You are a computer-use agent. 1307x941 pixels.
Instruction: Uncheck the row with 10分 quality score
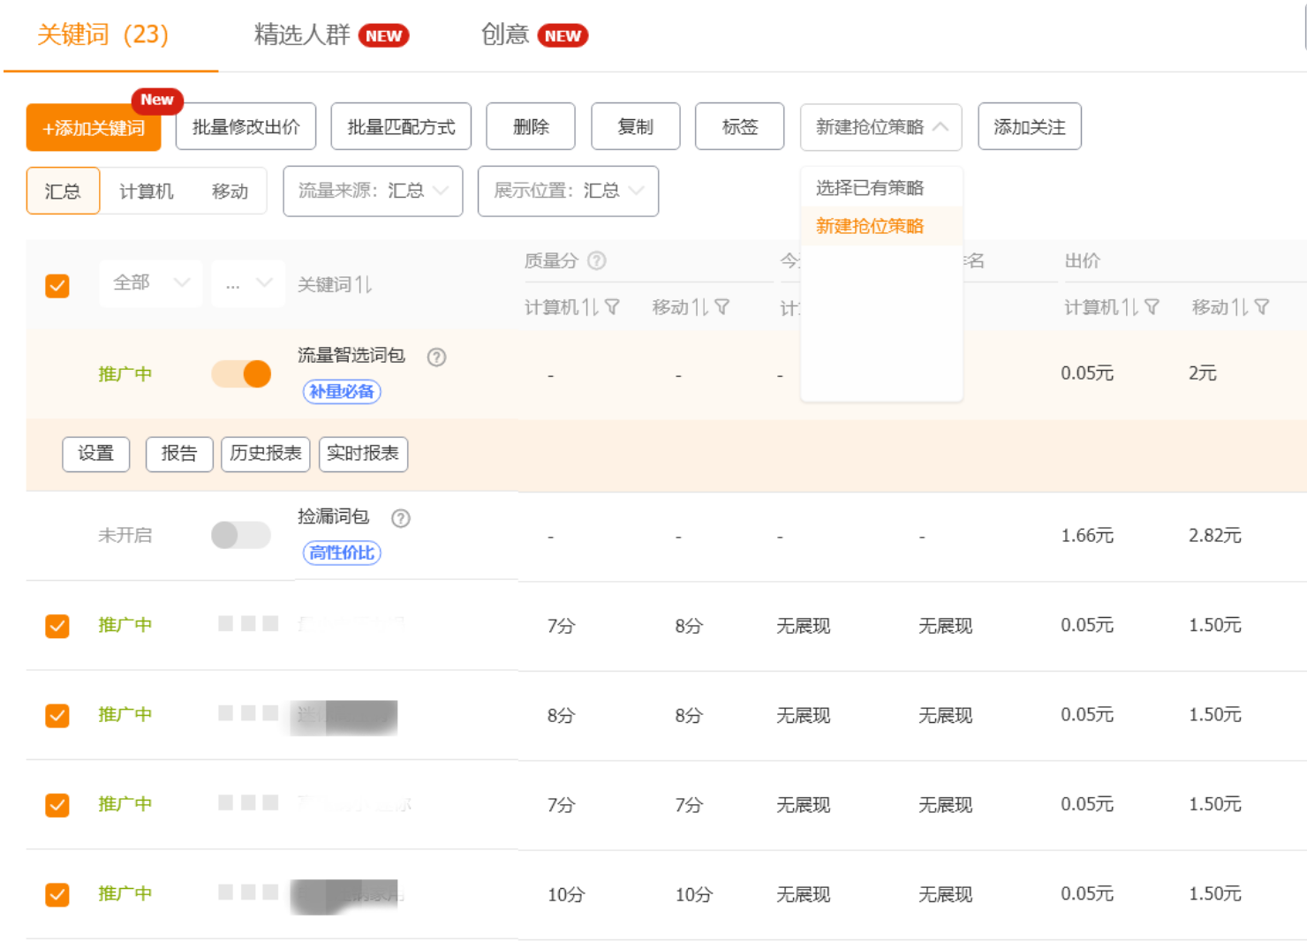coord(57,895)
